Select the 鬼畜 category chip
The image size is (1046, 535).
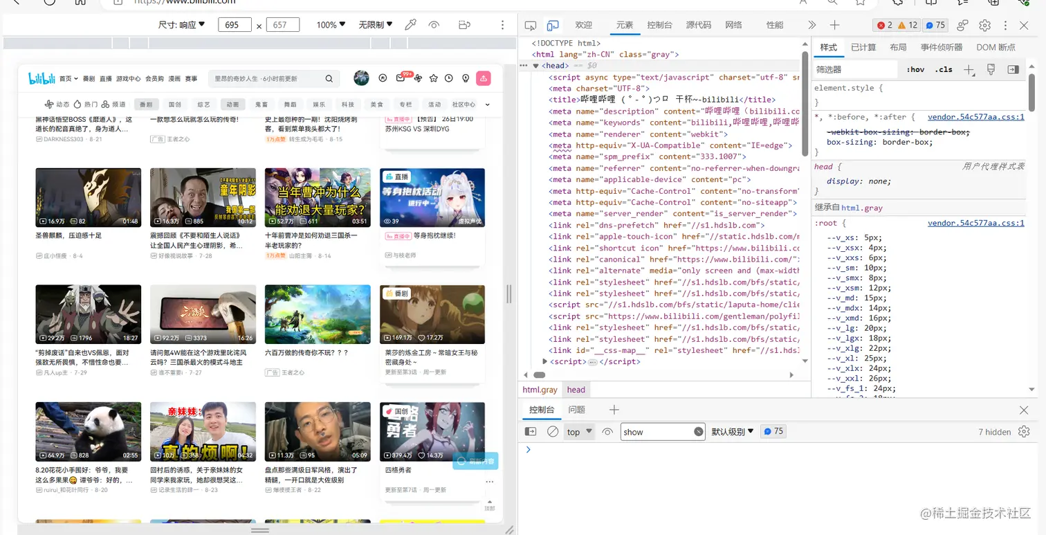point(261,105)
